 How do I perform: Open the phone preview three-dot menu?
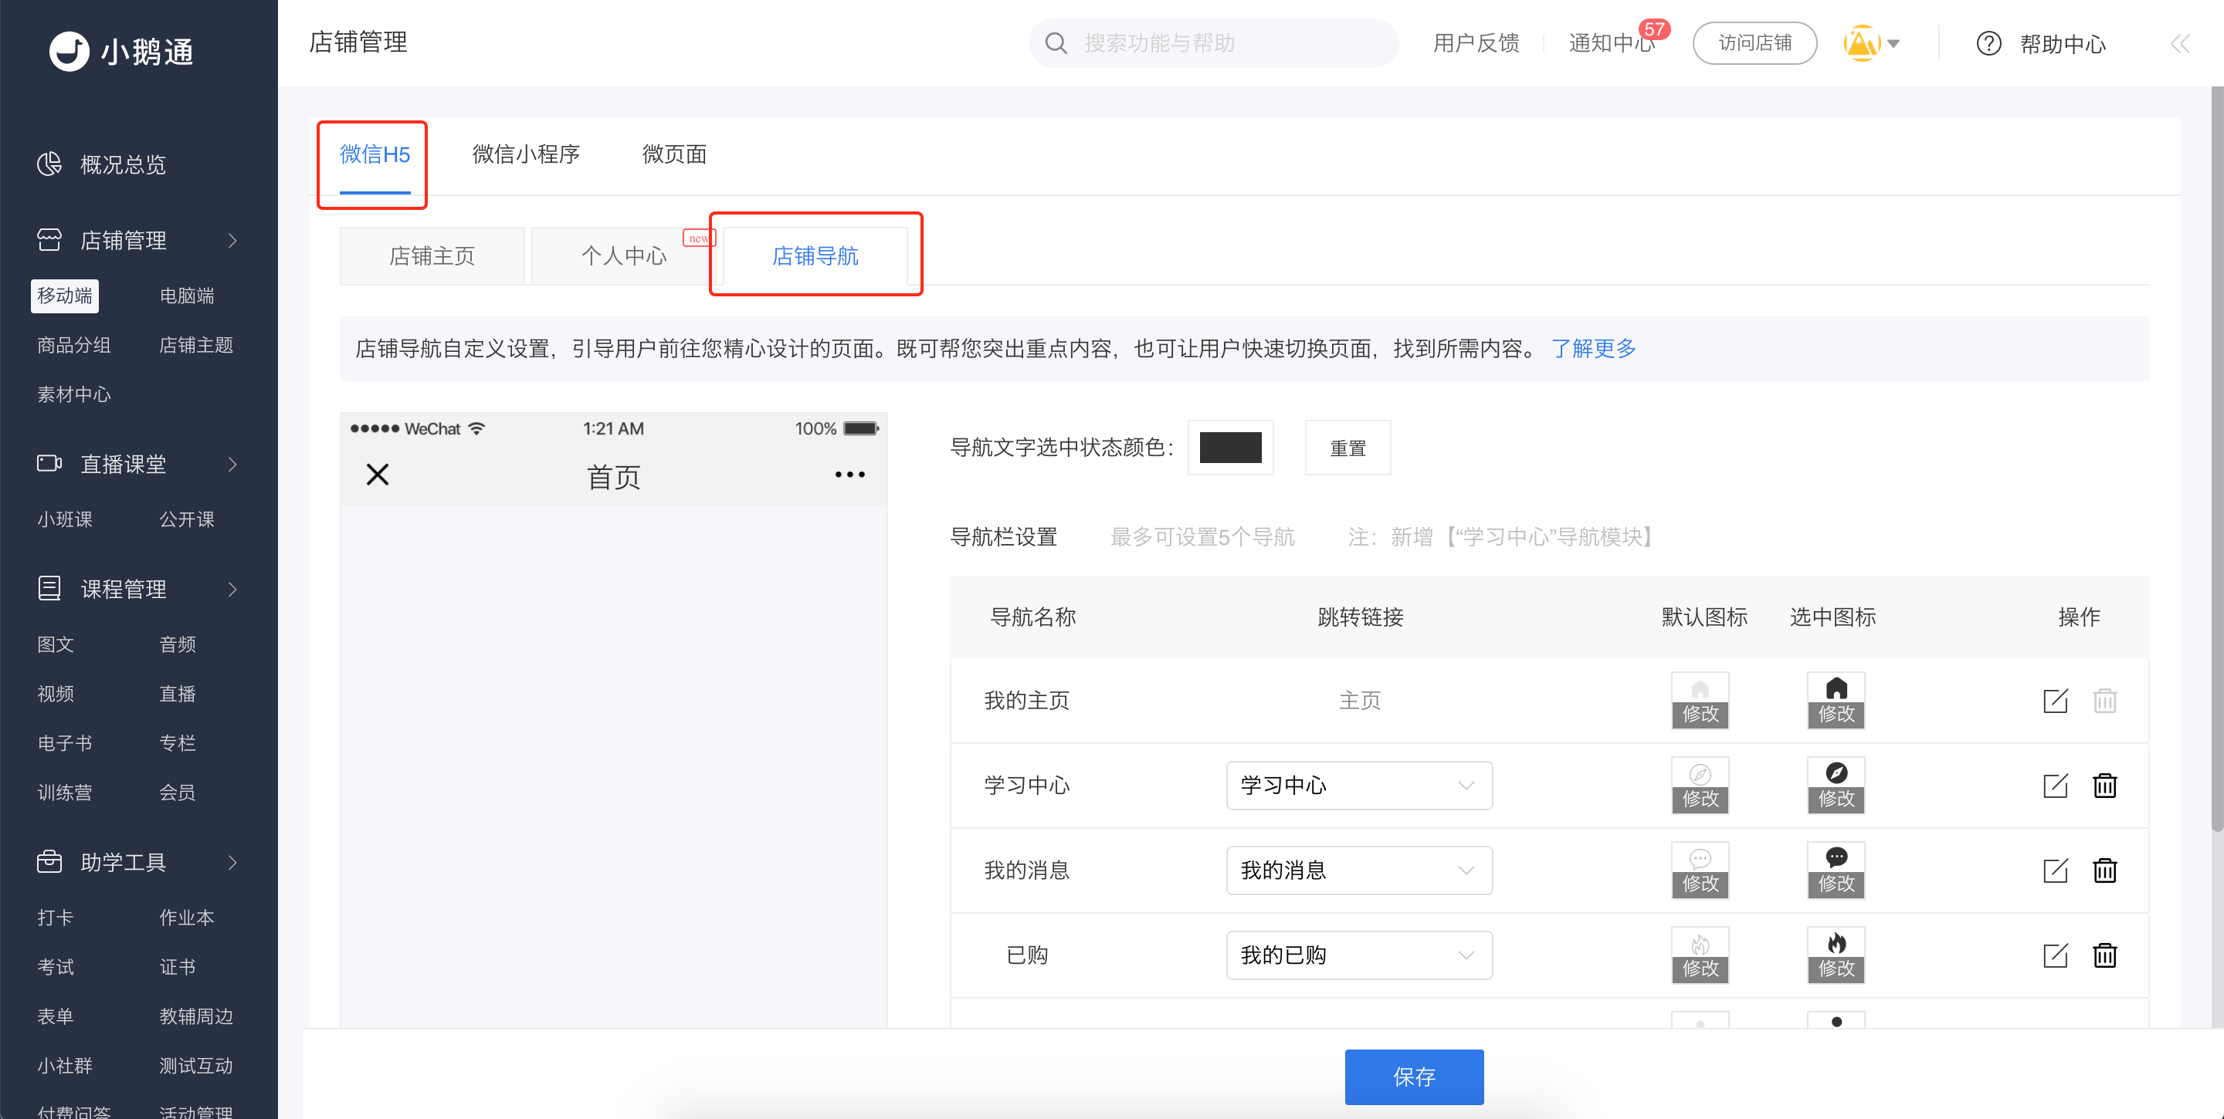849,475
